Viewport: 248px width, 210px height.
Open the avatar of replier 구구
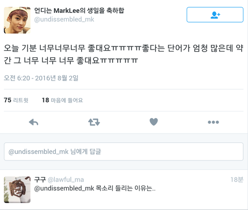[17, 189]
